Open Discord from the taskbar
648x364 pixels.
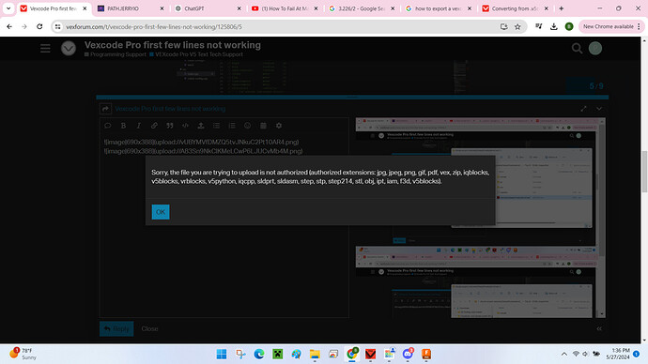click(x=408, y=354)
